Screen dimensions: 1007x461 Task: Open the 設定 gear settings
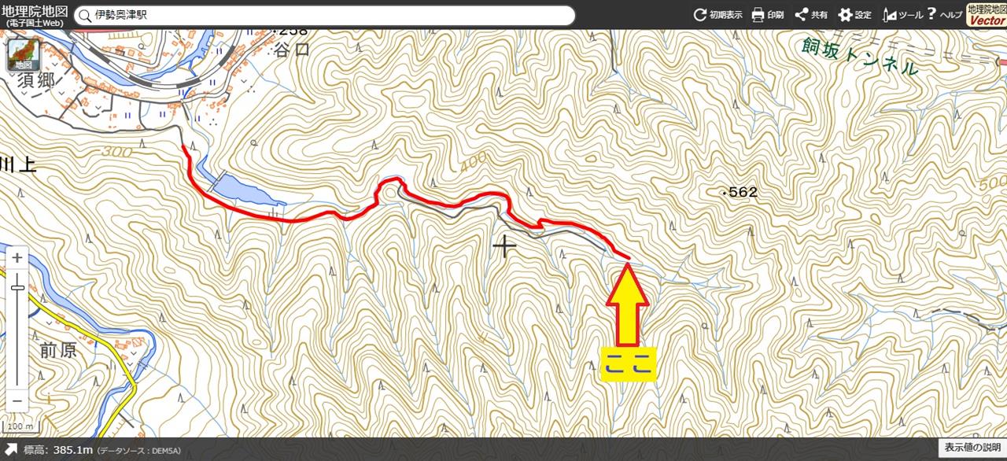pyautogui.click(x=845, y=15)
